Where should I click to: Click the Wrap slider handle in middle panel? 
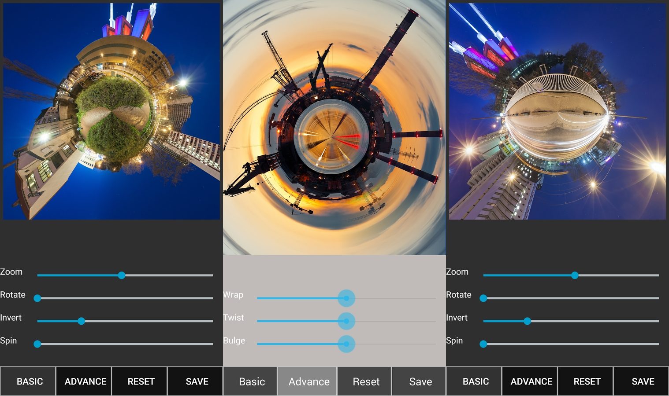pyautogui.click(x=346, y=298)
